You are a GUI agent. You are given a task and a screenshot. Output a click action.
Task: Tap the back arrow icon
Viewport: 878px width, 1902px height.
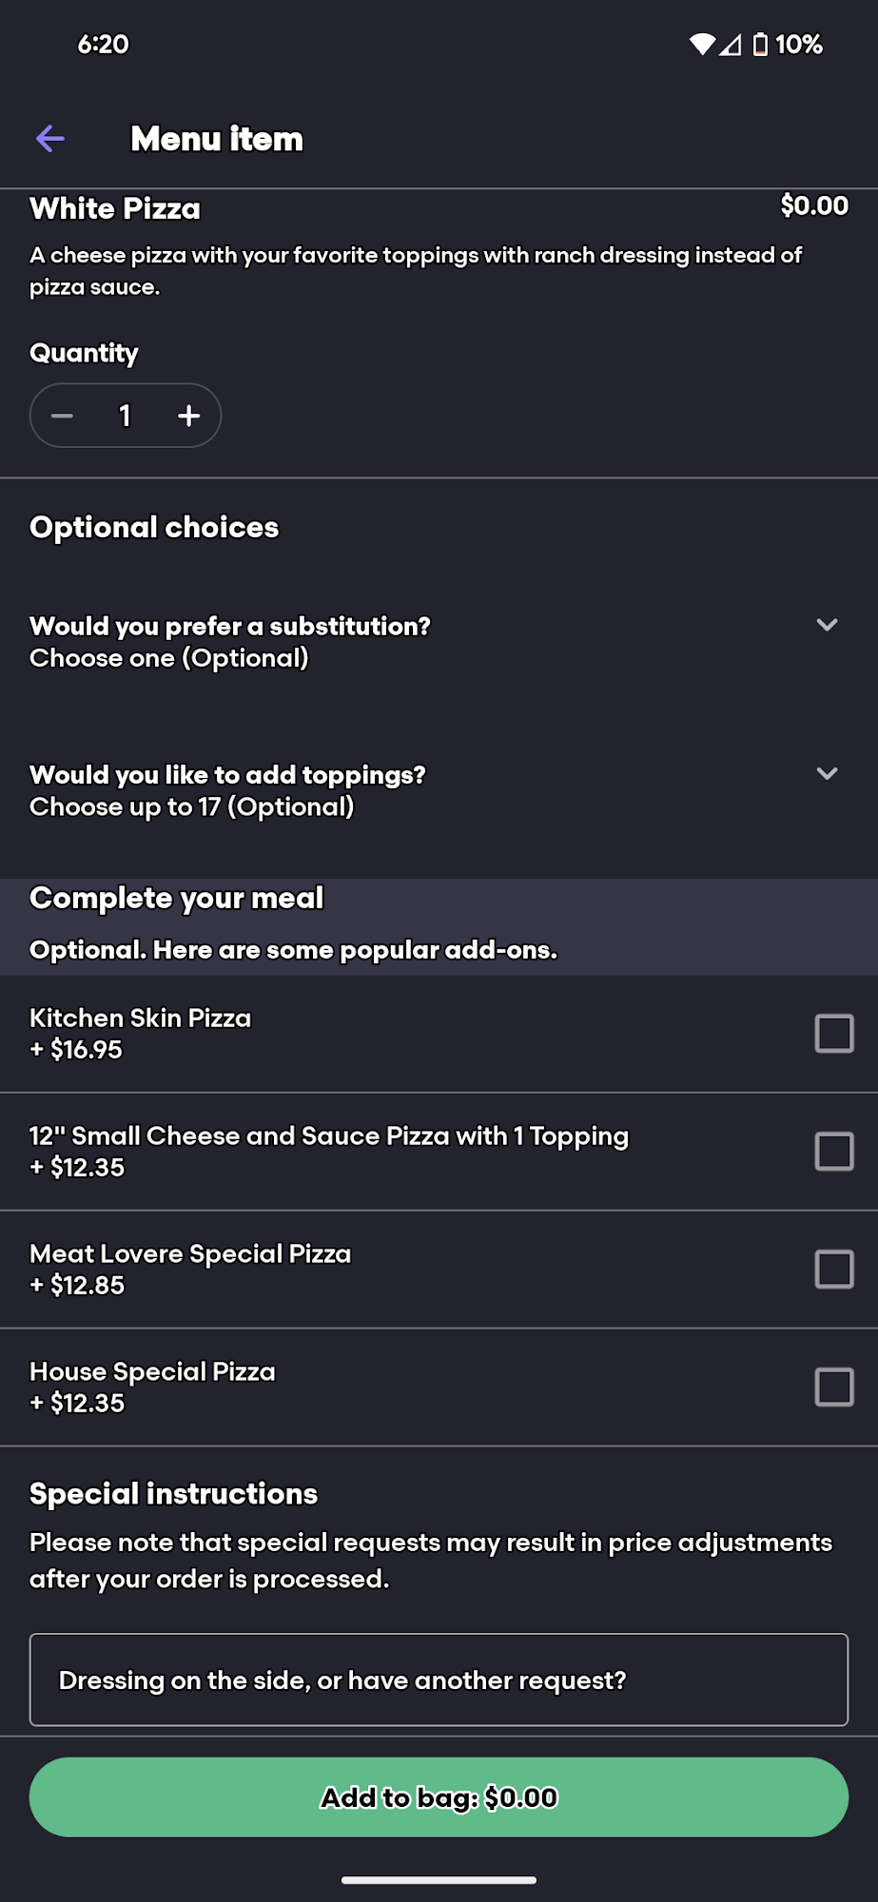50,139
